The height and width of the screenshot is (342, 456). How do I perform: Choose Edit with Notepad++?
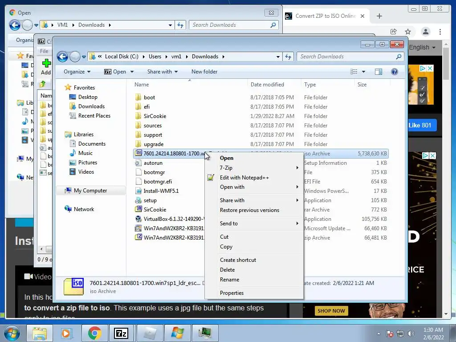[259, 178]
